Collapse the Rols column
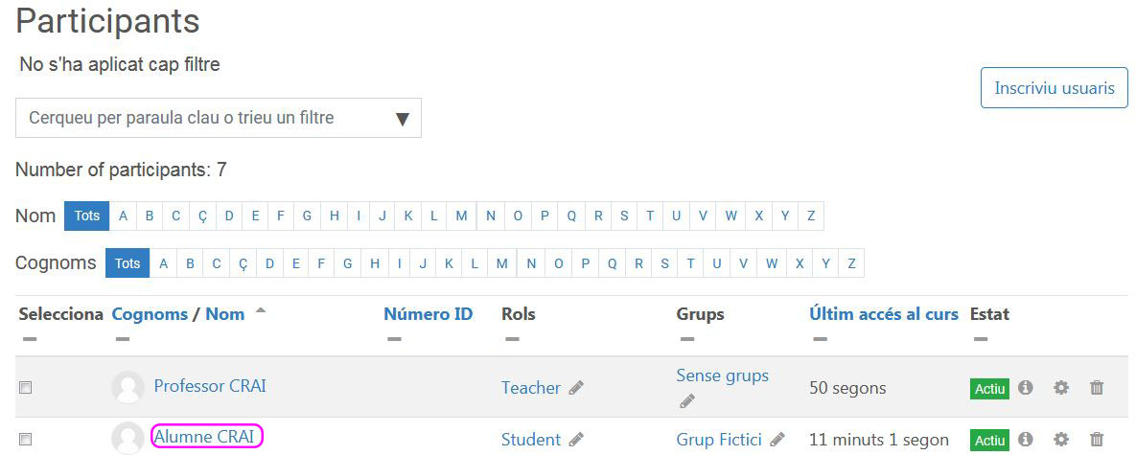Viewport: 1136px width, 455px height. pos(511,339)
